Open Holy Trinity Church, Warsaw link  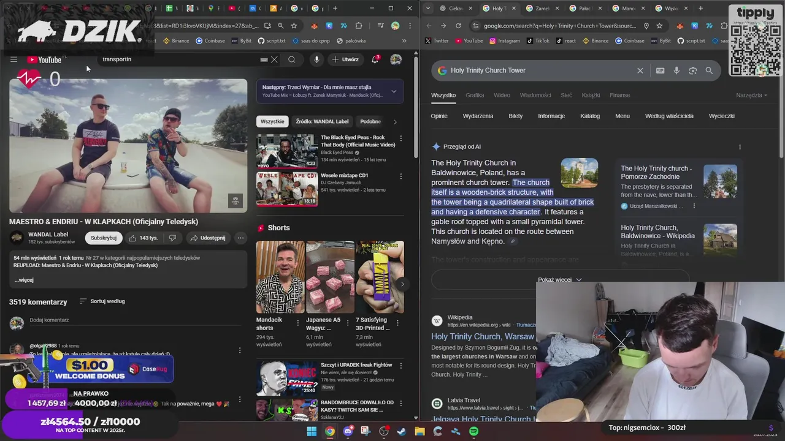[x=483, y=336]
